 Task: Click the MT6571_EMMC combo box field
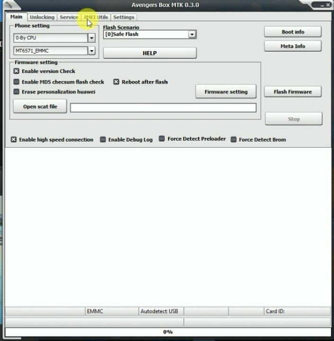coord(51,51)
